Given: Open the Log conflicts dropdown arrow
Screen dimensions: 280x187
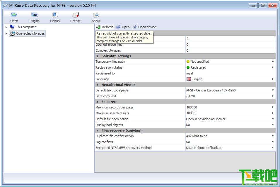Looking at the screenshot, I should click(x=273, y=142).
